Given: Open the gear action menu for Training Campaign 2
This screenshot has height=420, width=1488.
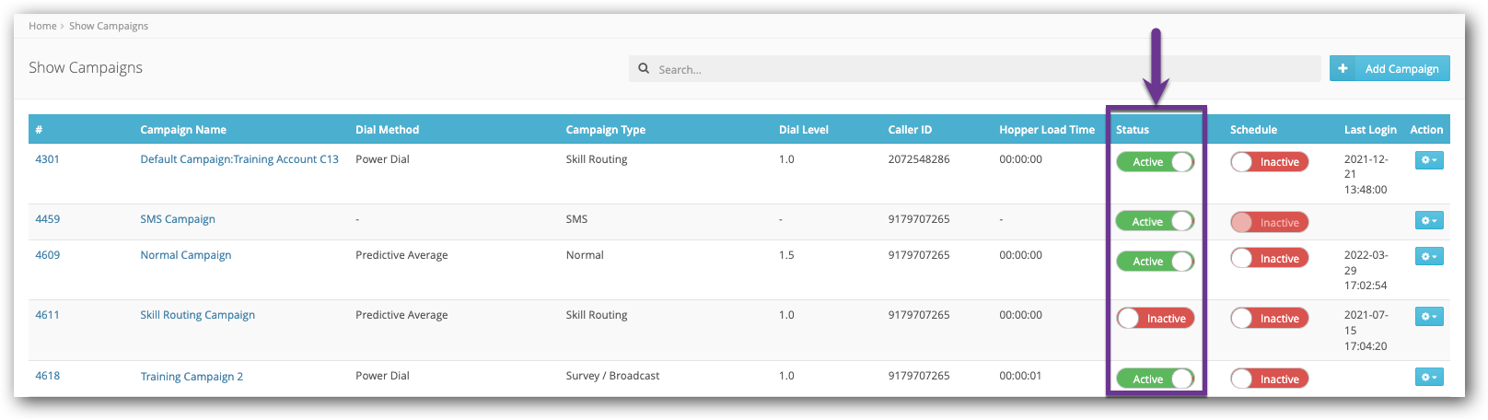Looking at the screenshot, I should coord(1428,378).
